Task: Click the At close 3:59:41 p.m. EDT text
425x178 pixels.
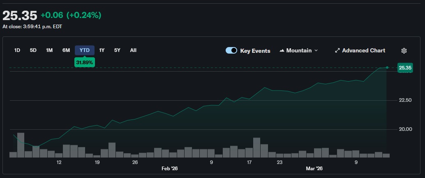Action: (x=32, y=27)
